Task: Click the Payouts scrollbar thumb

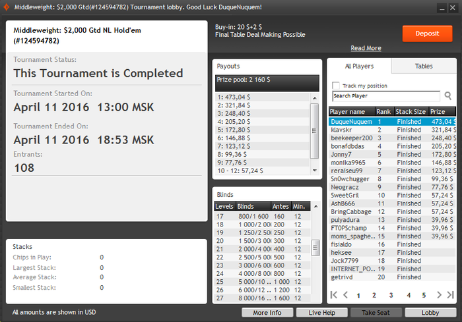Action: tap(314, 131)
